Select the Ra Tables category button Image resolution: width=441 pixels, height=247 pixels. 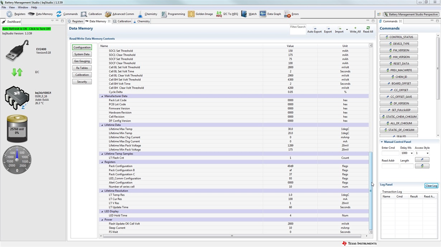coord(82,68)
